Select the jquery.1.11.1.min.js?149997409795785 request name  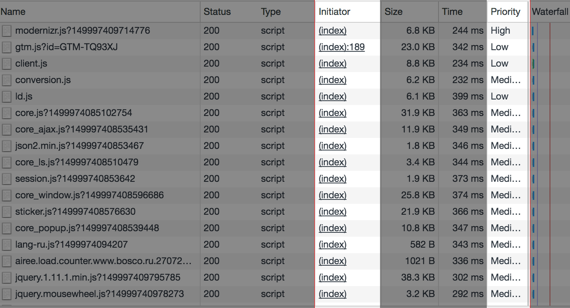[x=98, y=277]
